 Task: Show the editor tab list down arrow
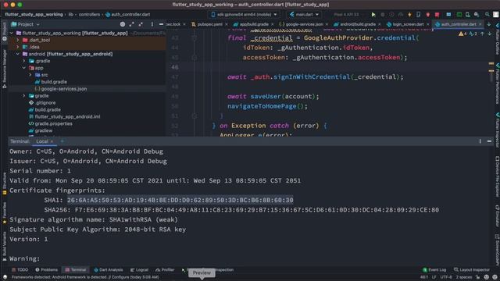point(489,24)
